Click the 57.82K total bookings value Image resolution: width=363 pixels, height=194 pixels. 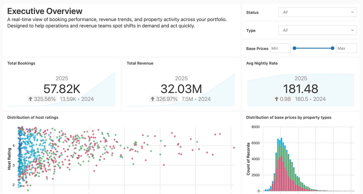(62, 89)
